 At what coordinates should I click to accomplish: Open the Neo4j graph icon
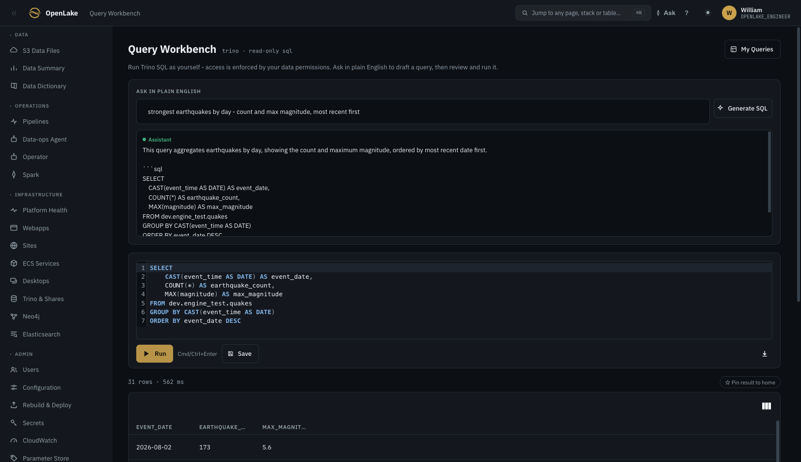click(14, 317)
